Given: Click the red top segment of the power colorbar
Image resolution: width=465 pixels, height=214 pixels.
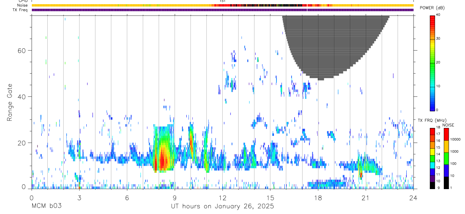Looking at the screenshot, I should (x=432, y=20).
